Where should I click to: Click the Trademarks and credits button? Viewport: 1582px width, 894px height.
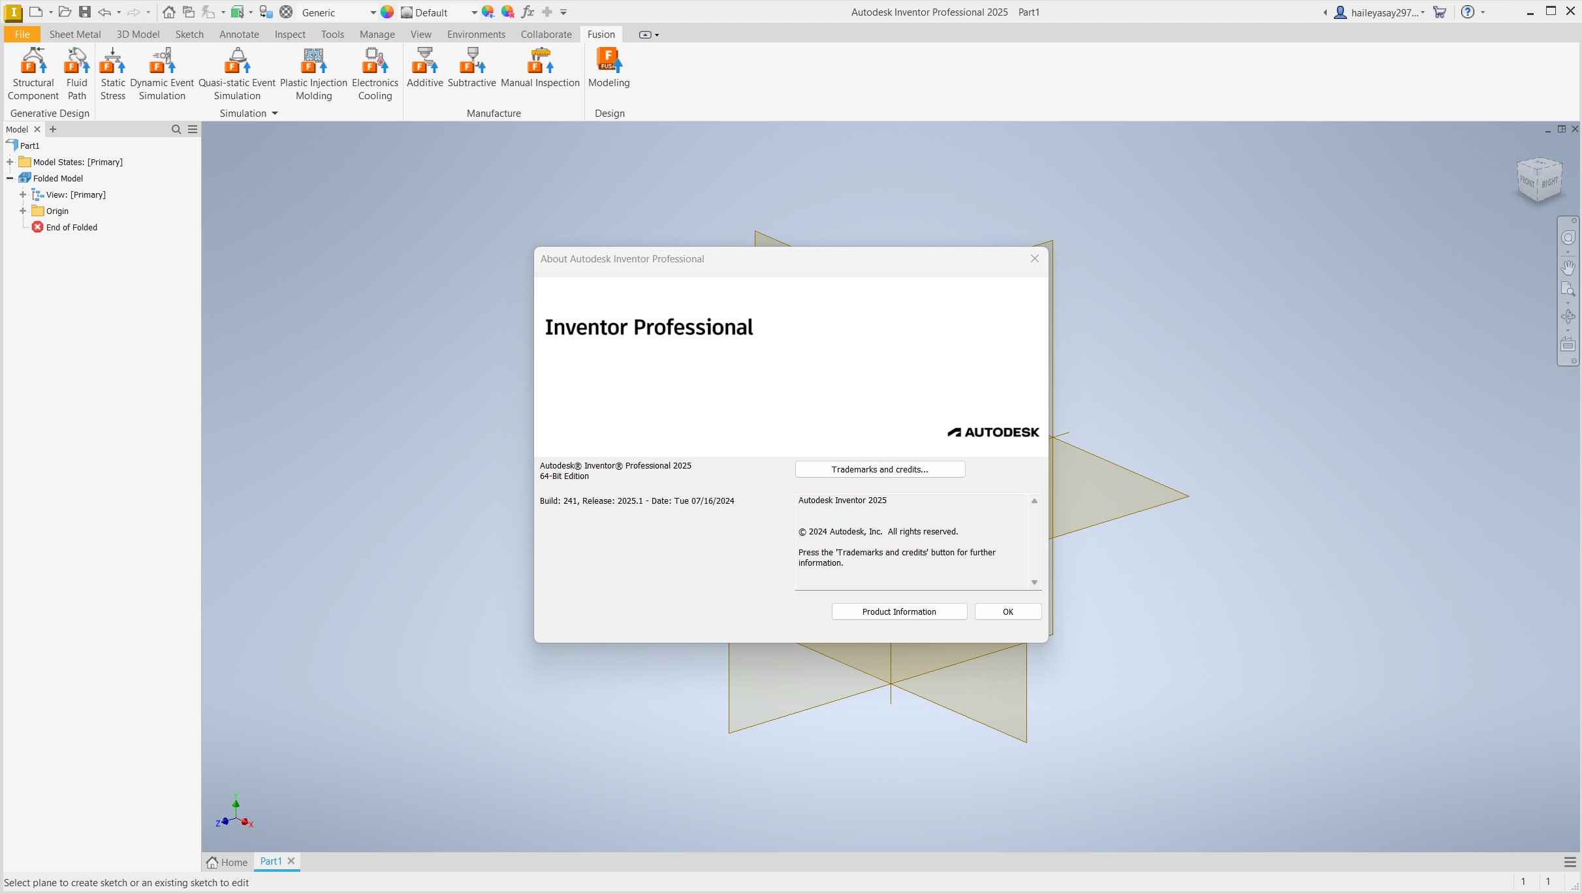coord(879,469)
